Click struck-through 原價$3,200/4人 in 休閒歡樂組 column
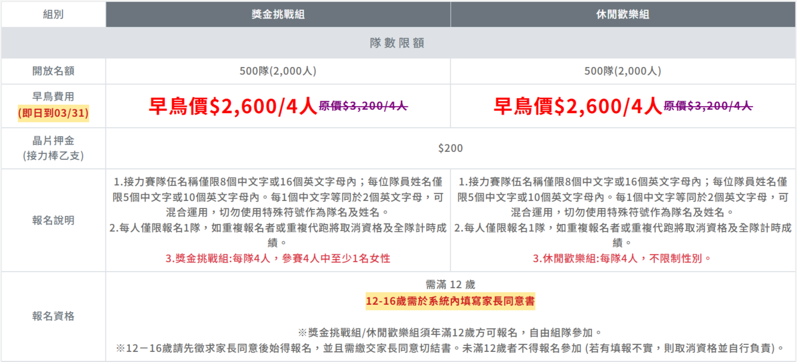The image size is (797, 362). pyautogui.click(x=708, y=106)
